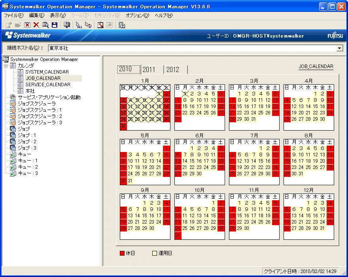The width and height of the screenshot is (348, 277).
Task: Switch to the 2012 year tab
Action: pyautogui.click(x=176, y=70)
